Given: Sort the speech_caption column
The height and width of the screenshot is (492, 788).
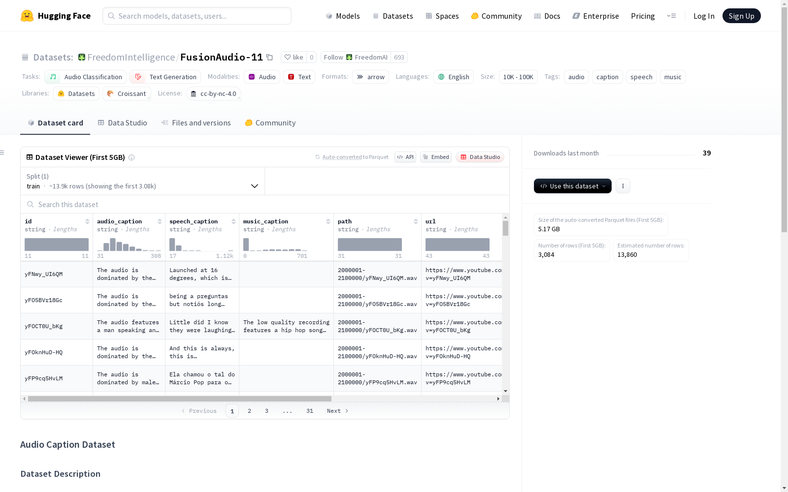Looking at the screenshot, I should [233, 221].
